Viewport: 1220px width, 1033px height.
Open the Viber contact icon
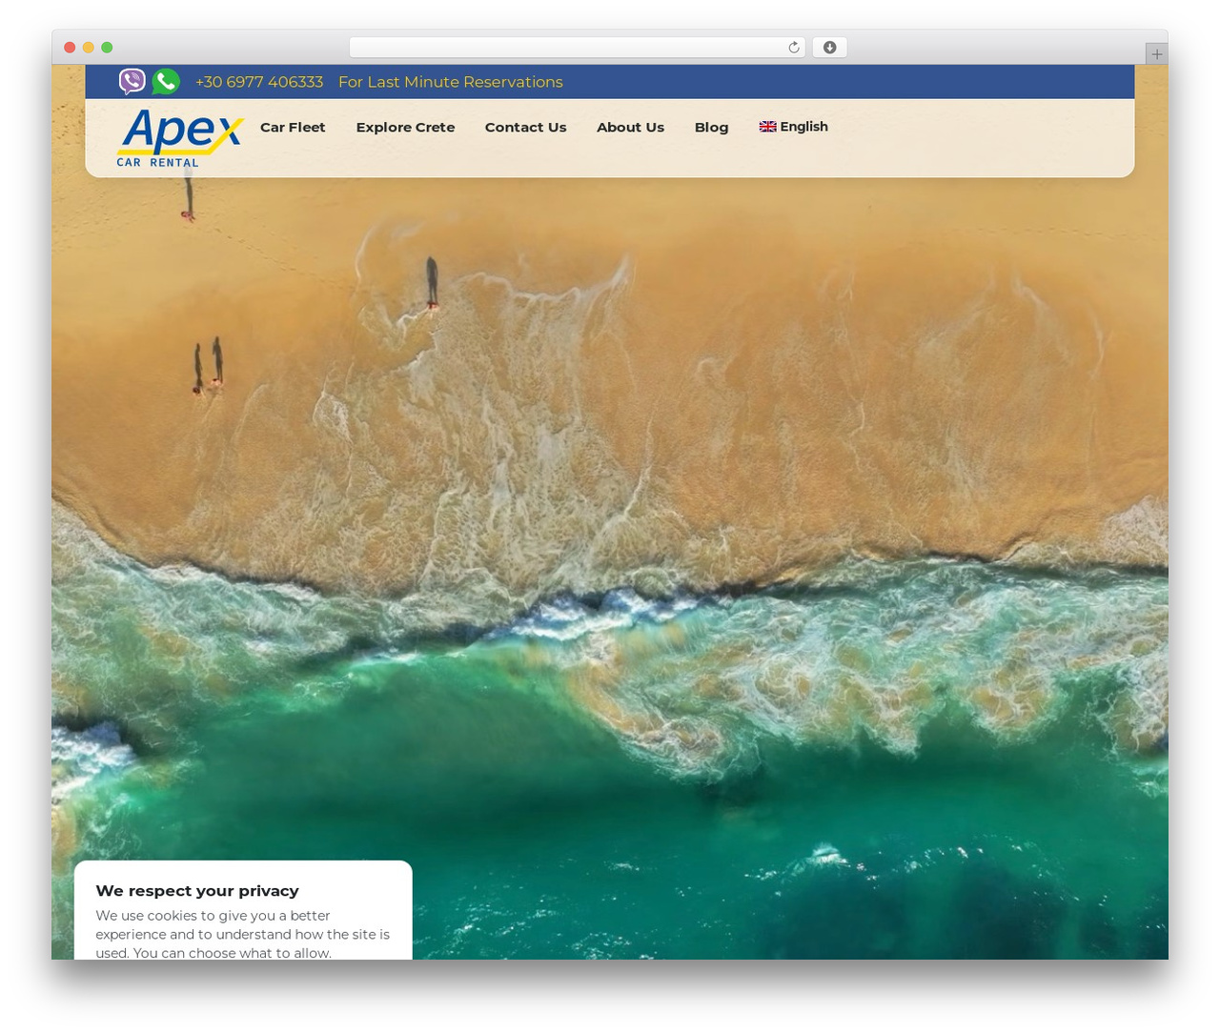[x=132, y=82]
